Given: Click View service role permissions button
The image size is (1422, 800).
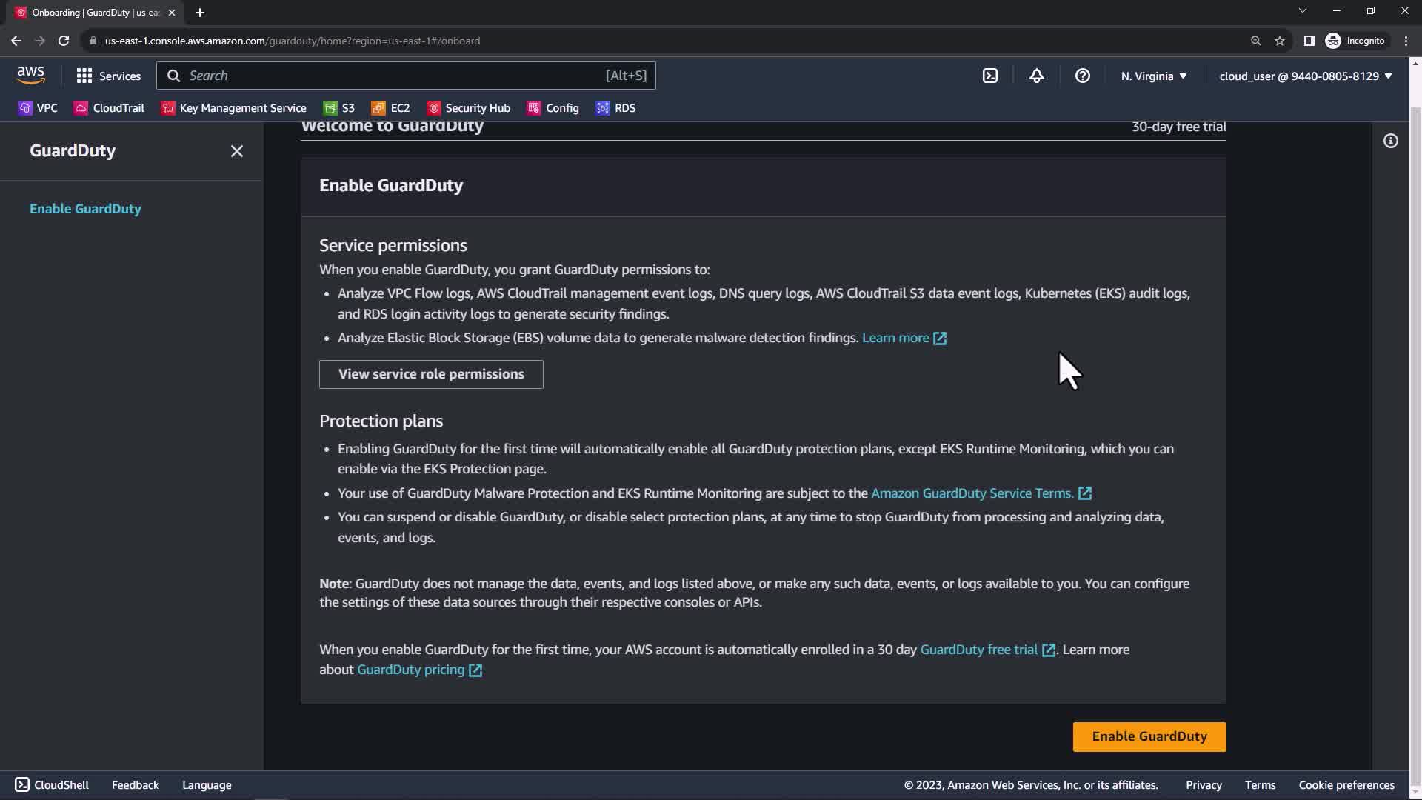Looking at the screenshot, I should pos(431,374).
